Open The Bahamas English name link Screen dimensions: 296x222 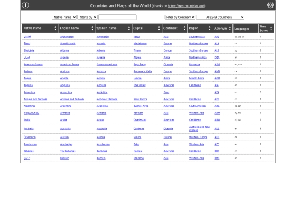[x=68, y=151]
